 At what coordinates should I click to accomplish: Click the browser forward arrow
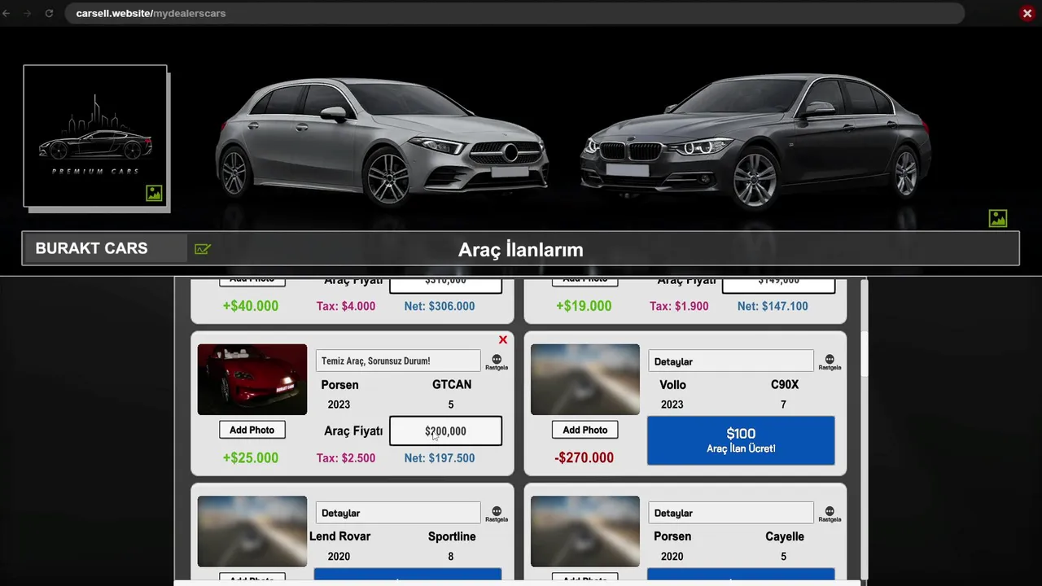pos(27,13)
